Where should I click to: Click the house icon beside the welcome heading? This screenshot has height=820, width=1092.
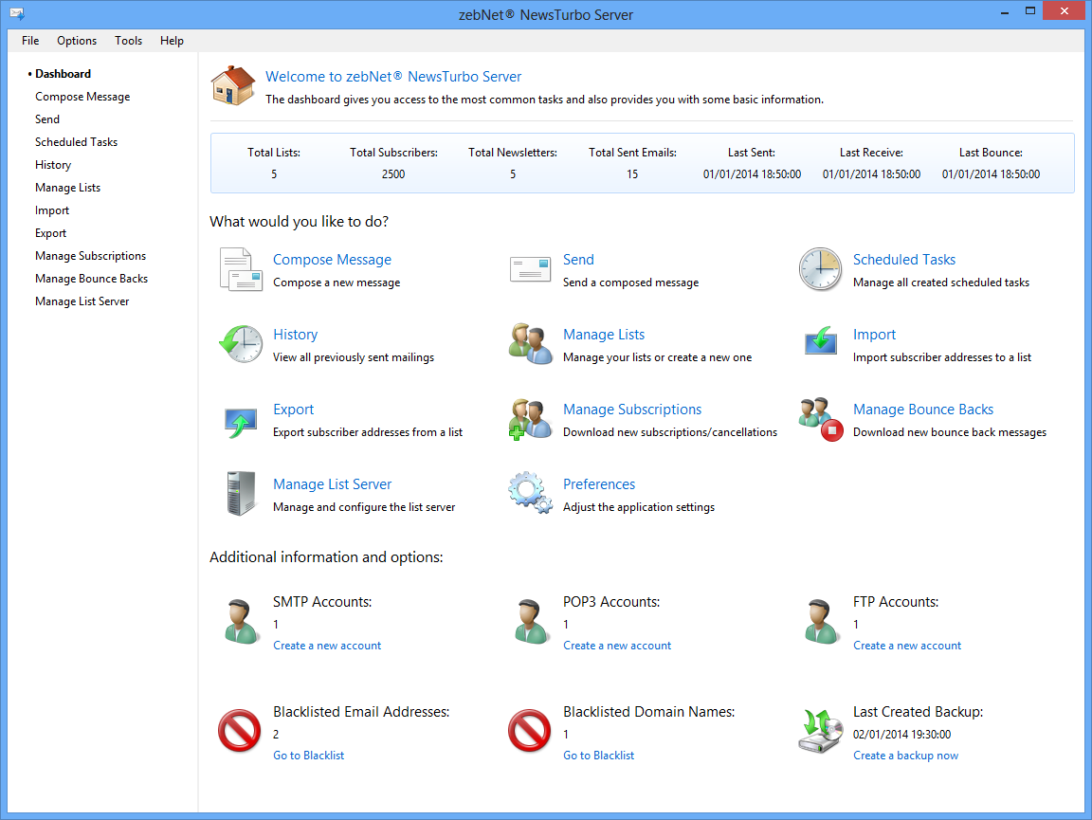click(233, 85)
